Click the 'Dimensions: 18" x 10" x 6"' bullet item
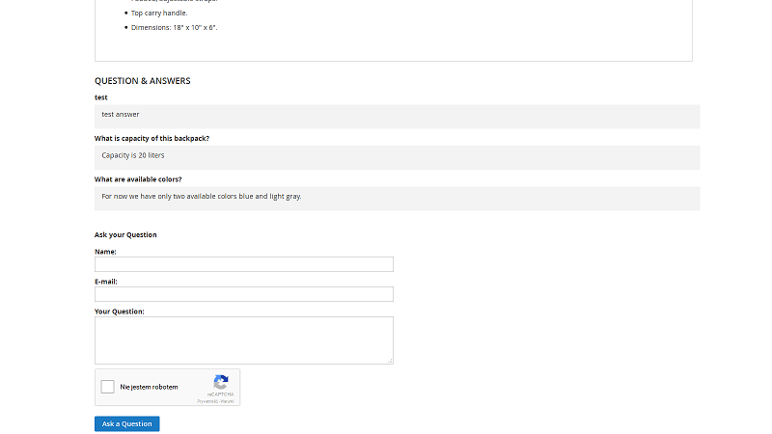This screenshot has height=434, width=772. [x=174, y=27]
